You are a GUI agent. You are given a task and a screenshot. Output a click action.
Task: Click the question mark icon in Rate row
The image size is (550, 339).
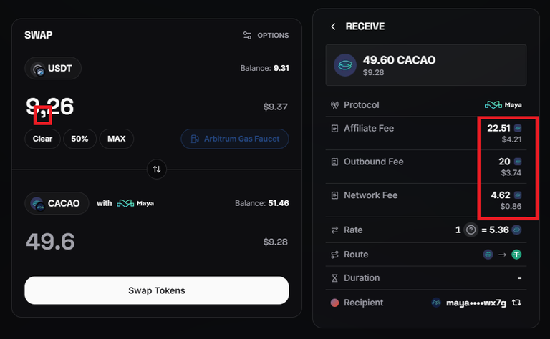[471, 230]
